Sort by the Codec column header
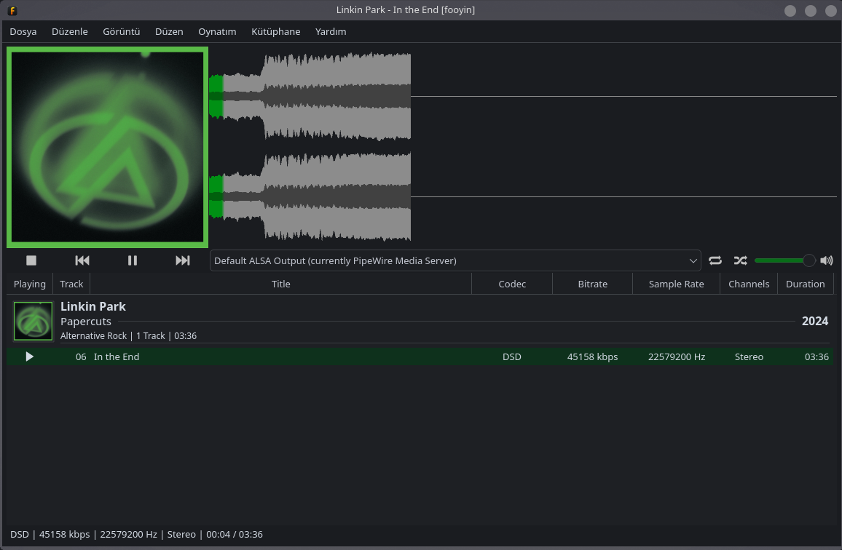Viewport: 842px width, 550px height. [x=512, y=284]
